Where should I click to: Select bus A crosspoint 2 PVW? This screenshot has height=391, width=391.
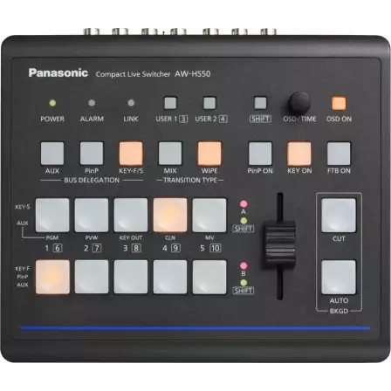tap(92, 215)
